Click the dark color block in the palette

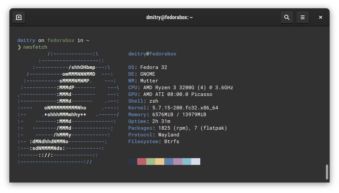tap(132, 162)
